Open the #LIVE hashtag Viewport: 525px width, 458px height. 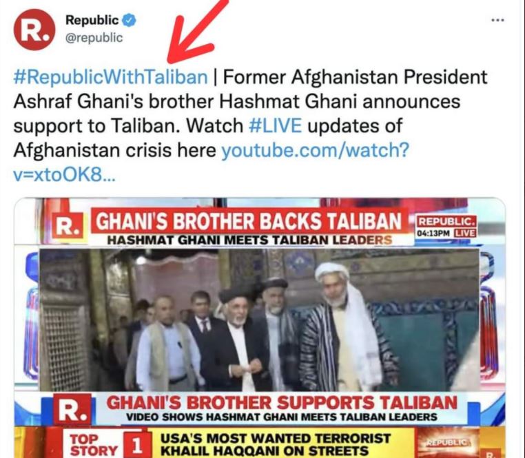pyautogui.click(x=275, y=126)
